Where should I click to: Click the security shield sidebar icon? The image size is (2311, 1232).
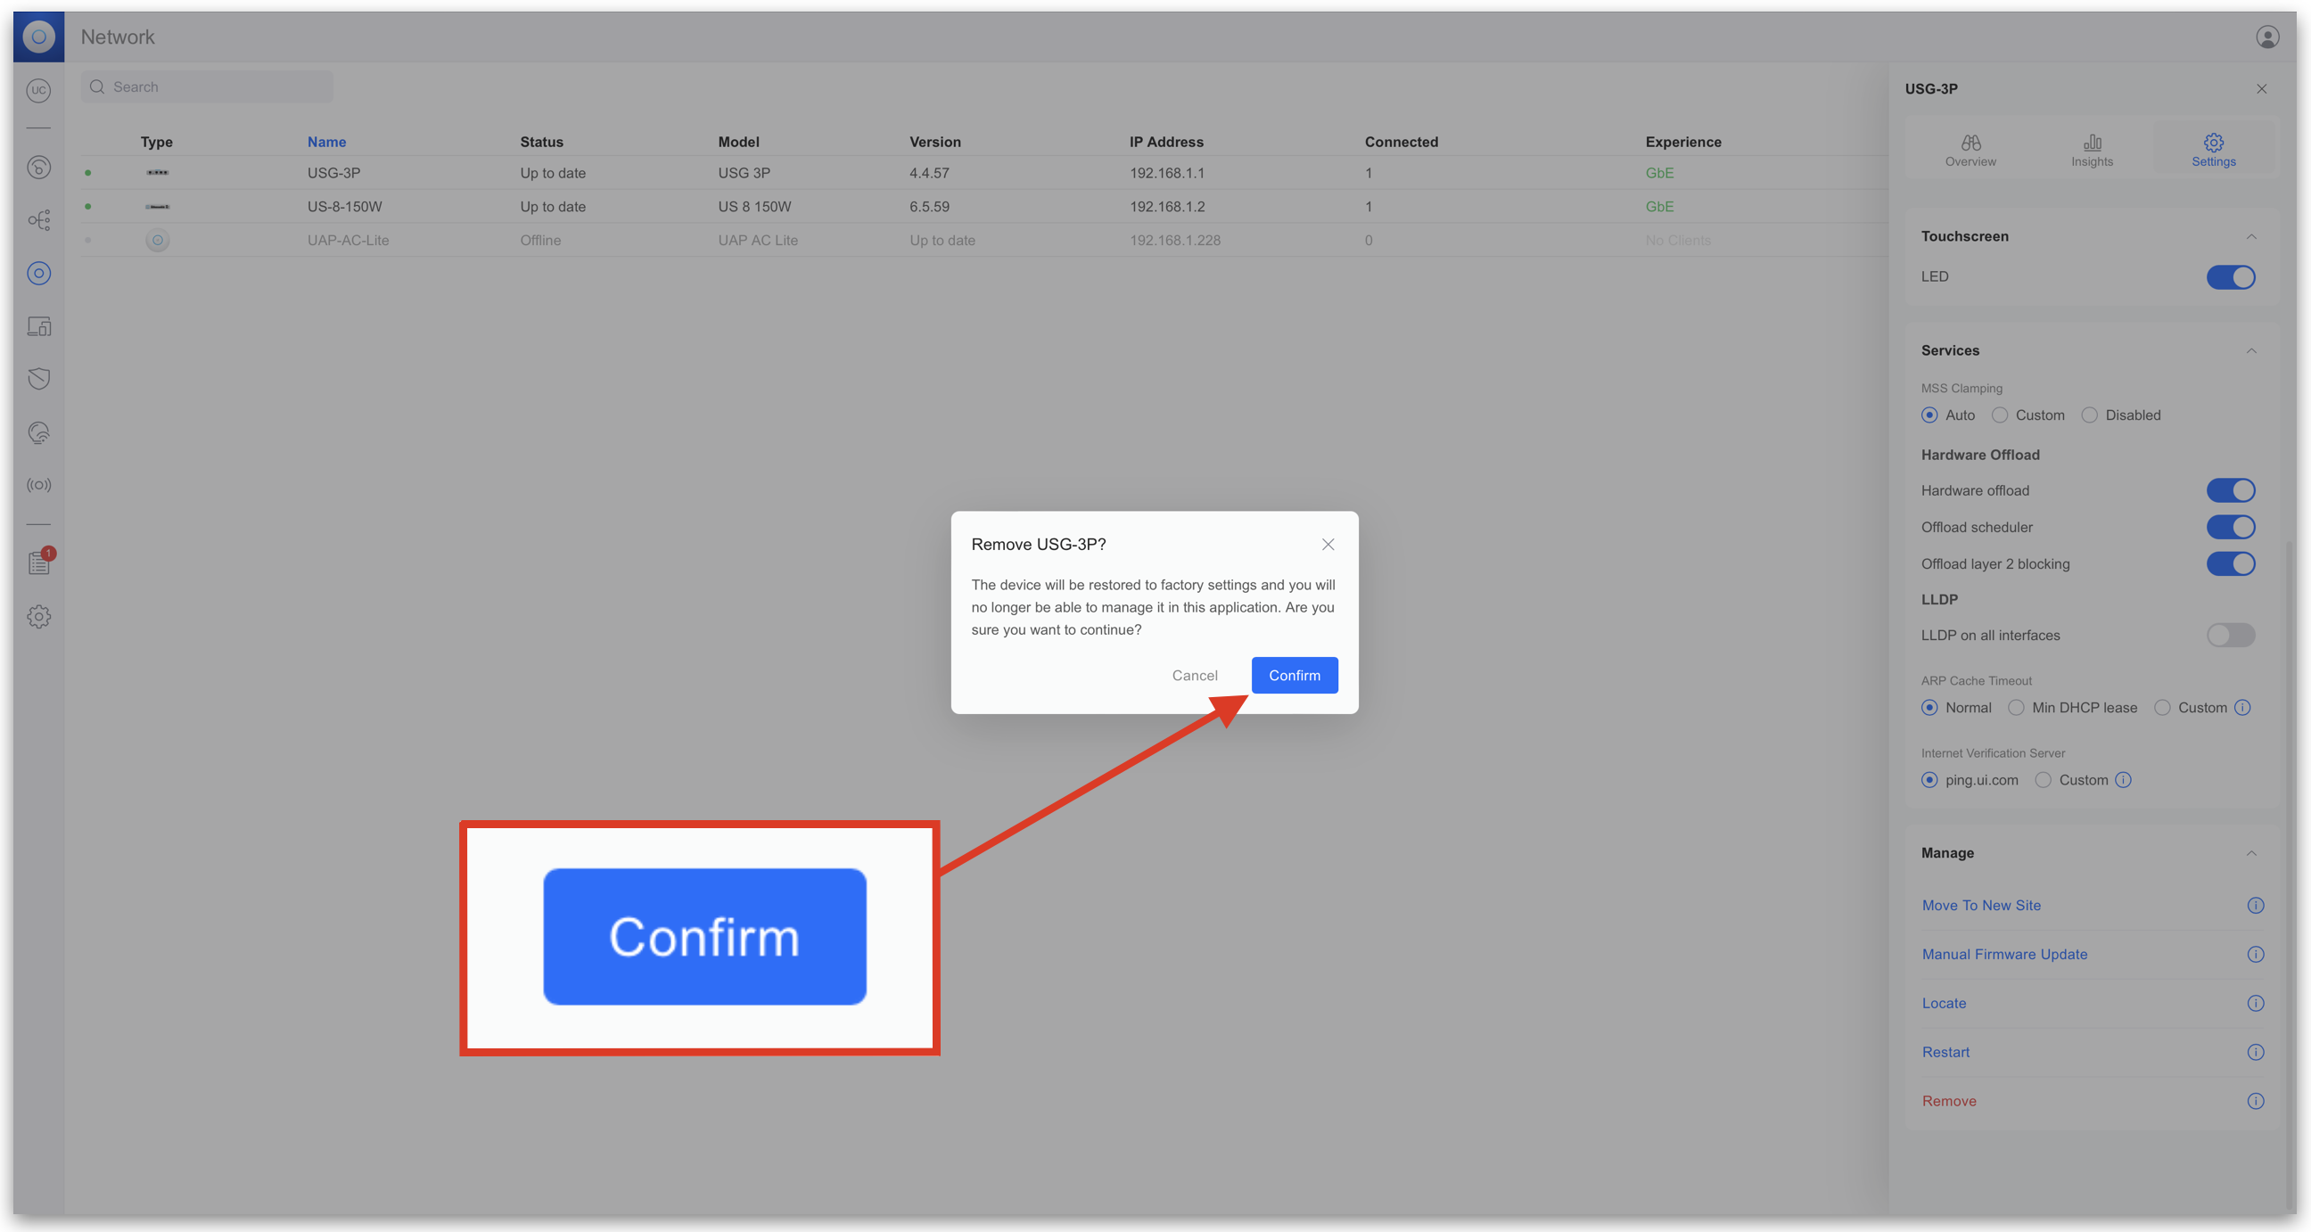[38, 379]
